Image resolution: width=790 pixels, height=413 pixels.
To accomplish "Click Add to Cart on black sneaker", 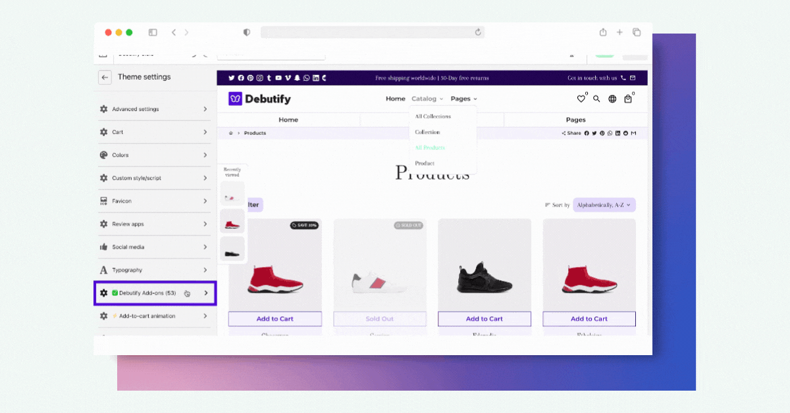I will pyautogui.click(x=484, y=319).
